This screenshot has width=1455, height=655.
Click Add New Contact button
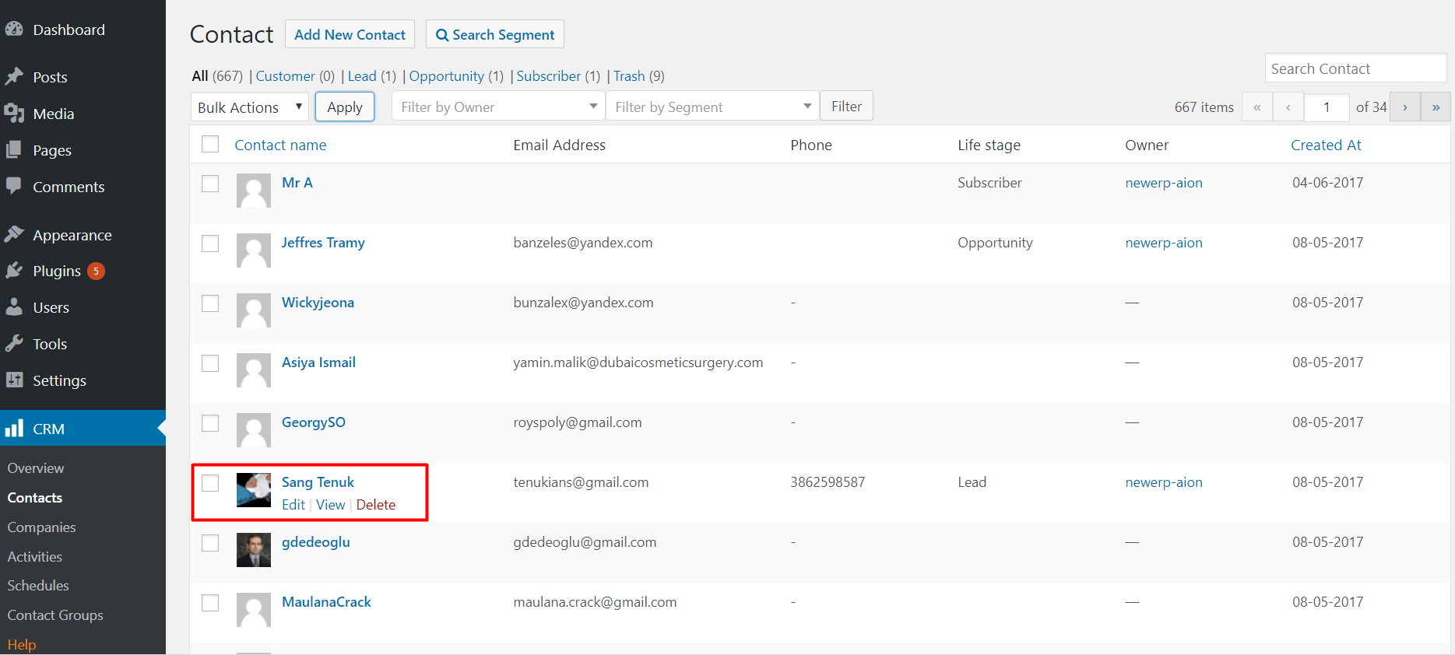pos(350,34)
